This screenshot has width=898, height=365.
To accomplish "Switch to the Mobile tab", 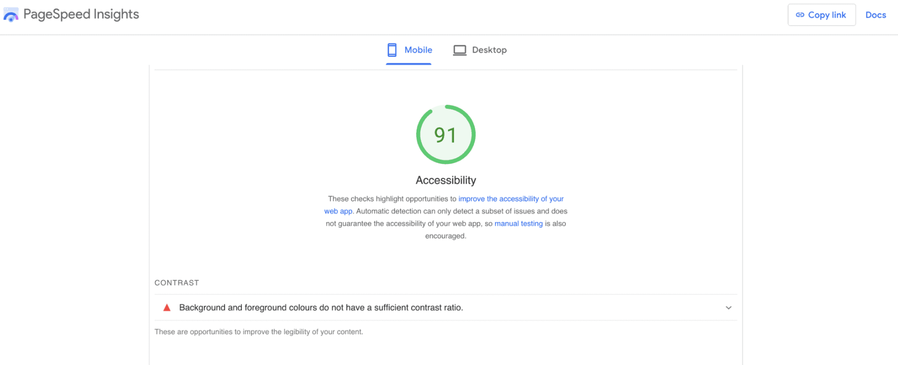I will click(x=409, y=50).
